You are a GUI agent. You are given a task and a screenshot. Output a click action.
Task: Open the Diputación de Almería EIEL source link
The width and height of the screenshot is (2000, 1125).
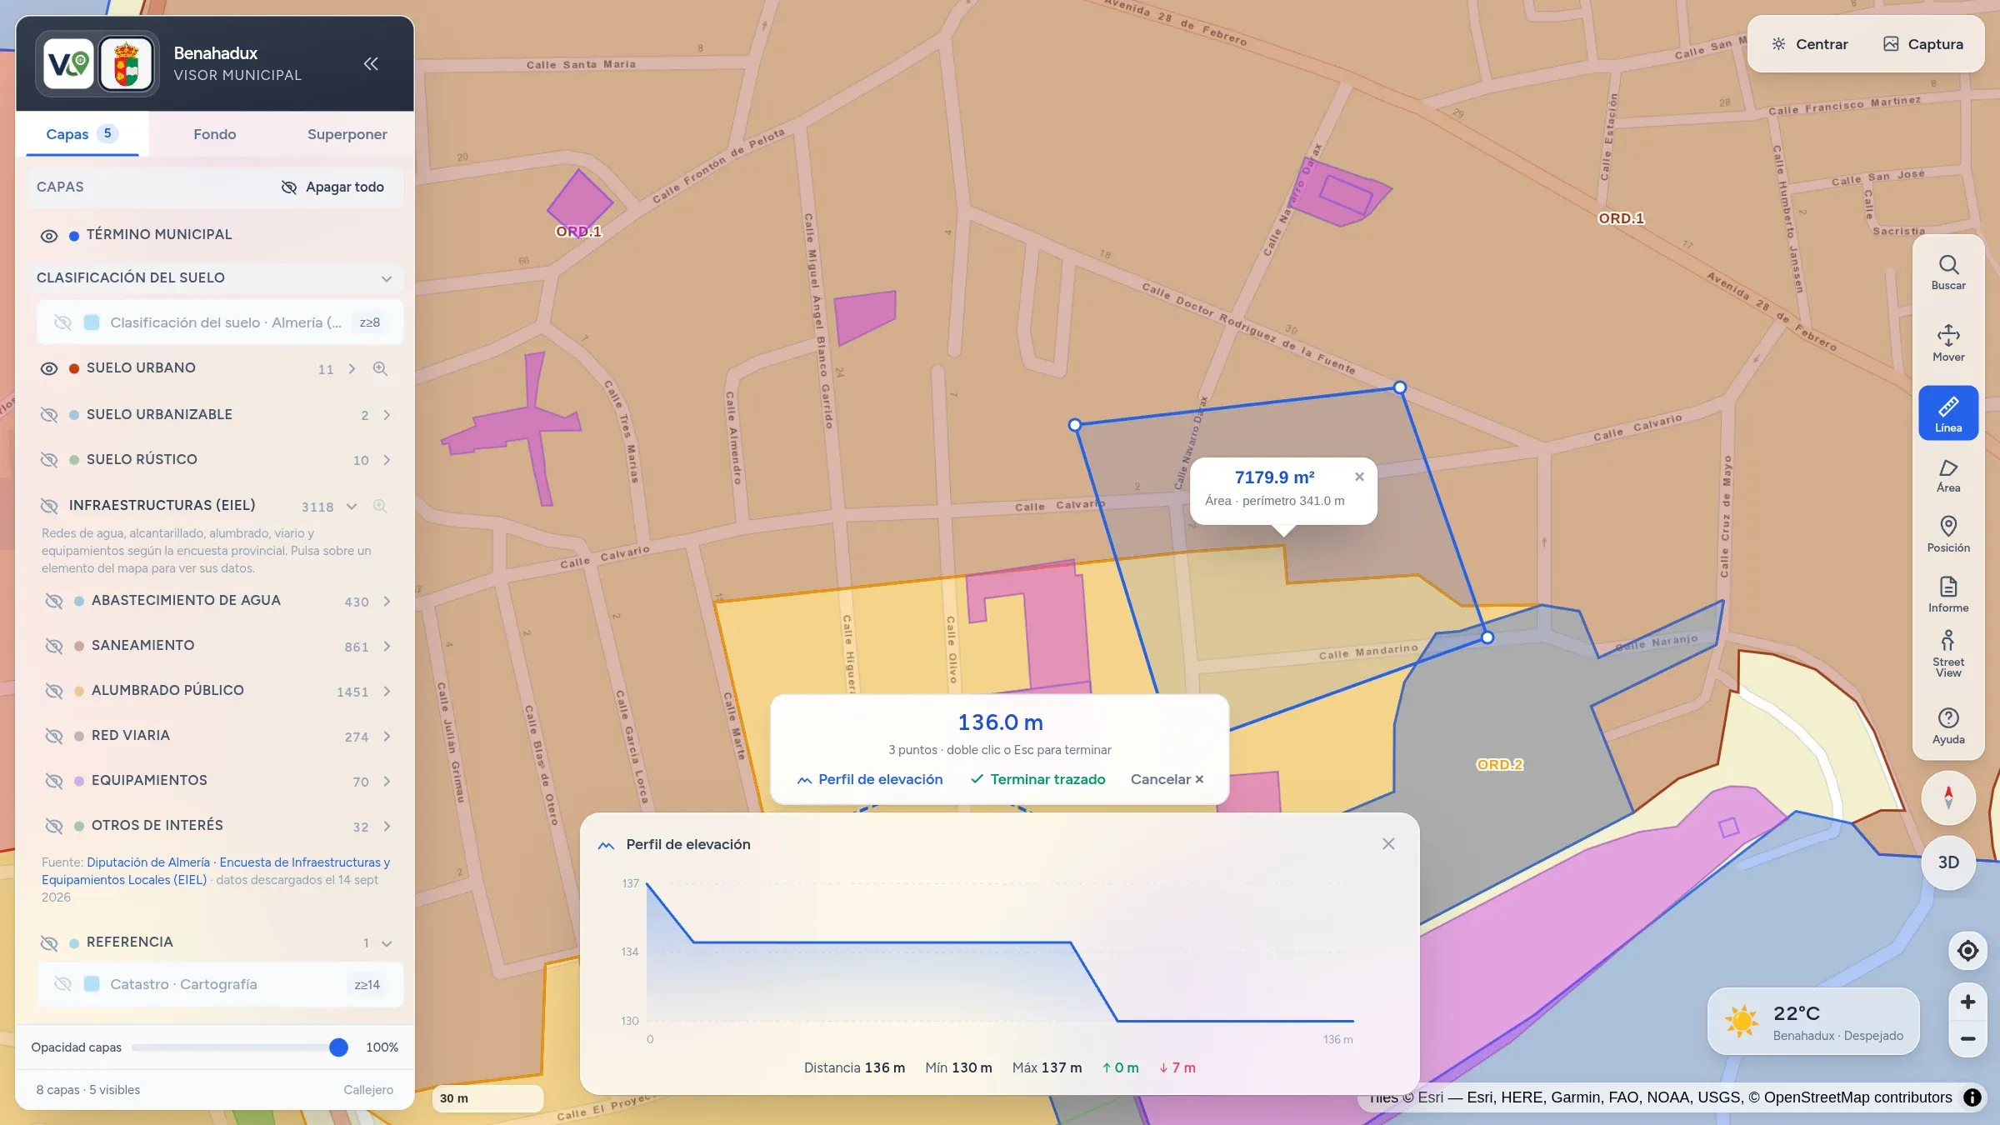pos(216,871)
